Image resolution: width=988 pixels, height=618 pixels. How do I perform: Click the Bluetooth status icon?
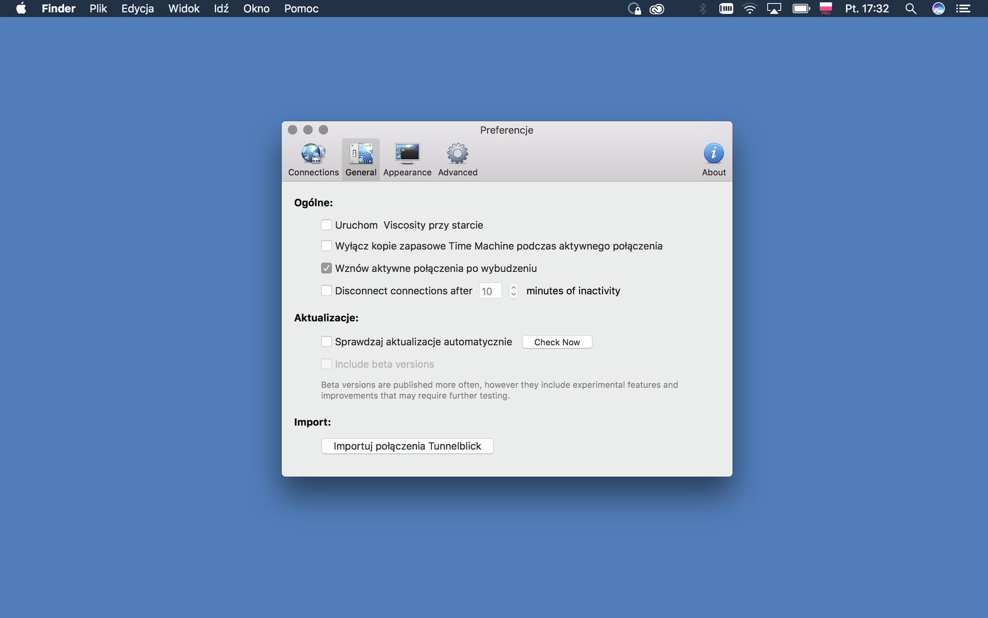point(703,9)
